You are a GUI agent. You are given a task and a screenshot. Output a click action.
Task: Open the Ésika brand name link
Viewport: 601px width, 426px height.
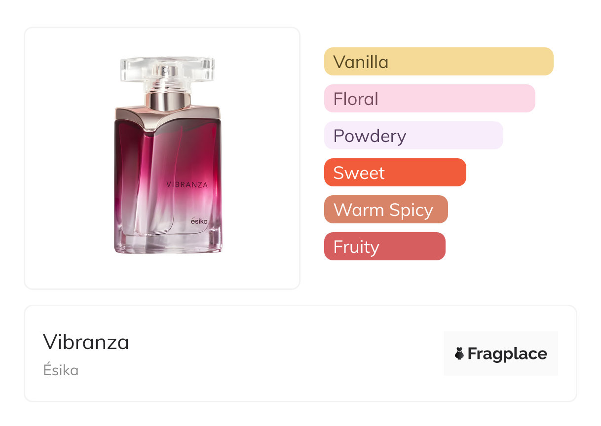pos(61,370)
